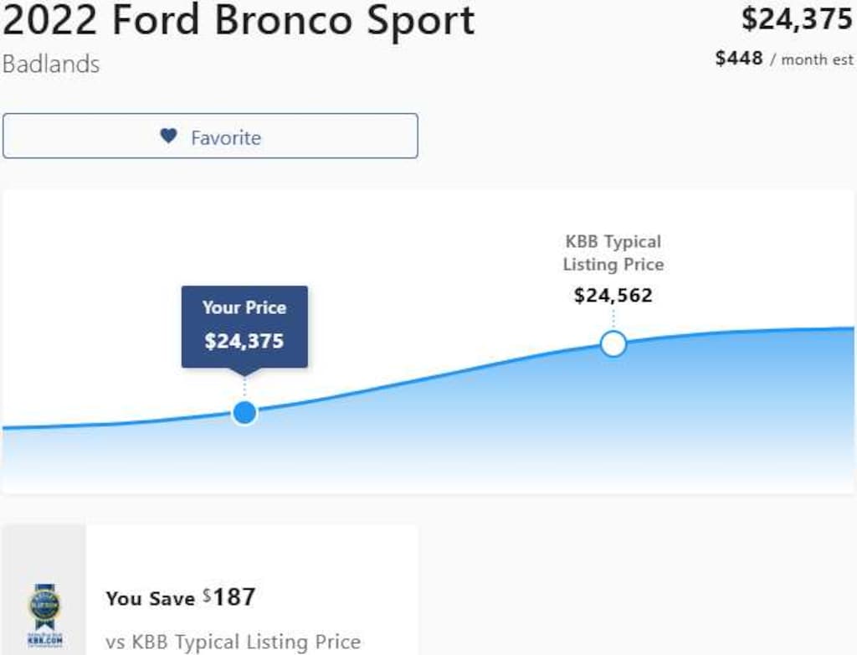857x655 pixels.
Task: Toggle the Favorite state for this vehicle
Action: [x=209, y=136]
